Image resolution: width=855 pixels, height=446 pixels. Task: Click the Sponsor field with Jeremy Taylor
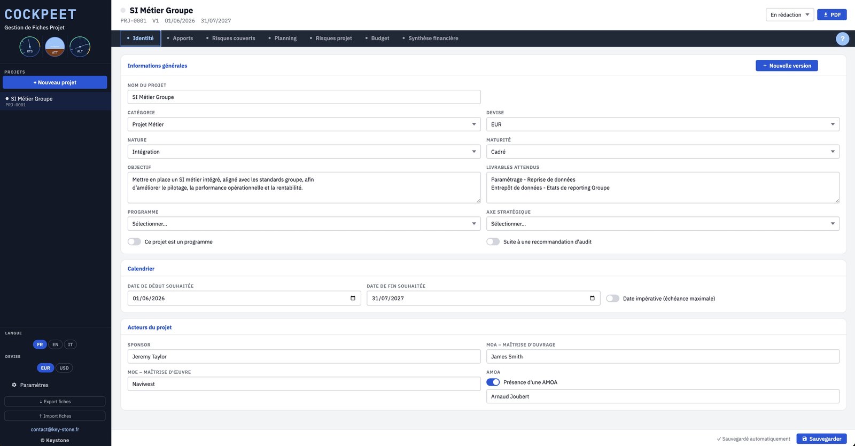click(304, 357)
